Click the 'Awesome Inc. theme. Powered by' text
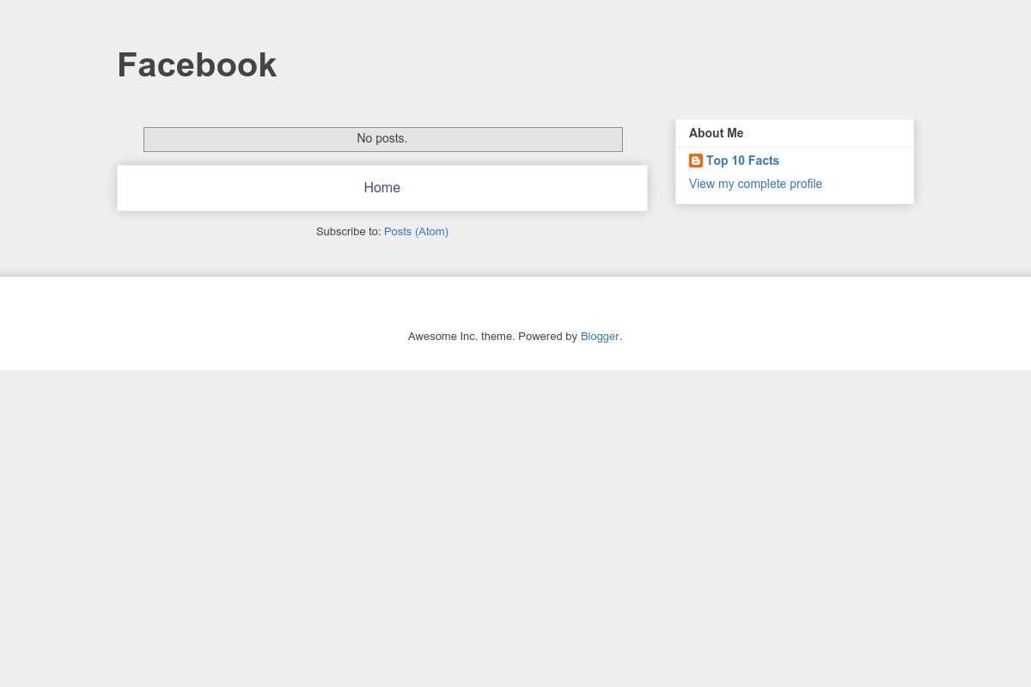 [492, 337]
